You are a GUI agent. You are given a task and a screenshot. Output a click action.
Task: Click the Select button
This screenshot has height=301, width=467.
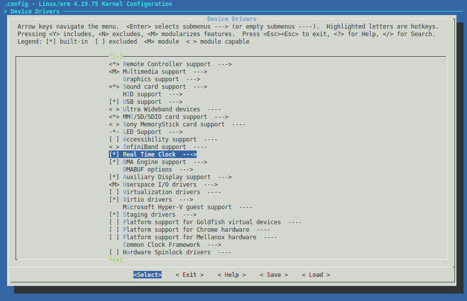147,275
